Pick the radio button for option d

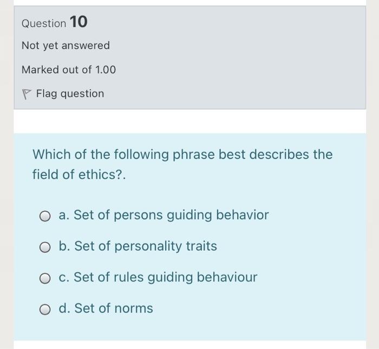click(45, 309)
